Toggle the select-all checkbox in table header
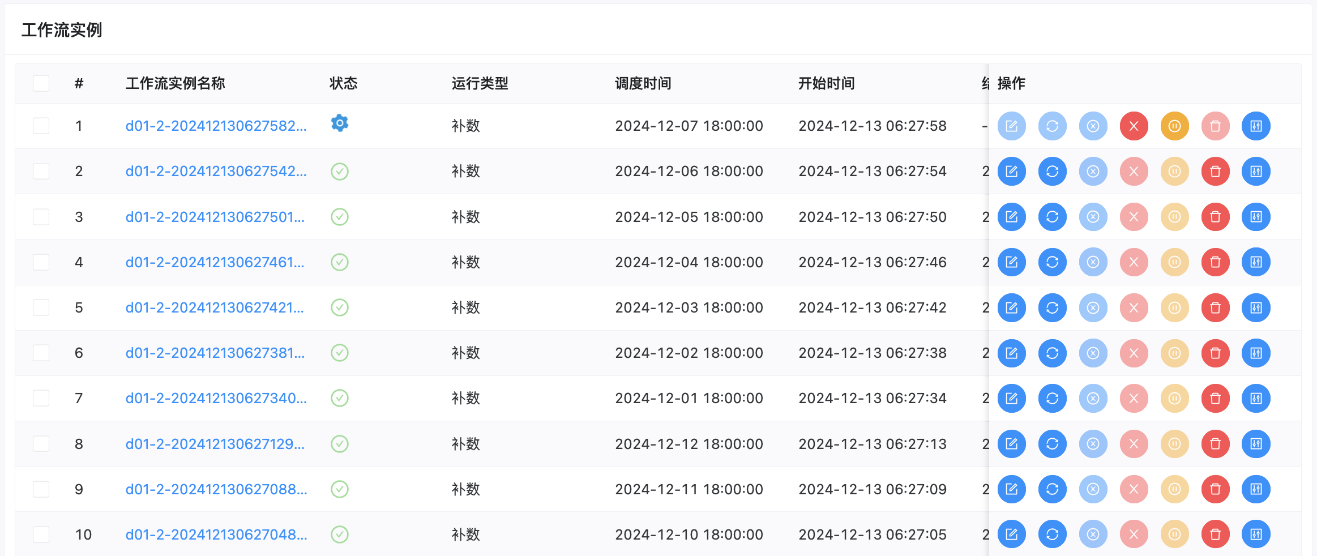1317x556 pixels. (41, 83)
